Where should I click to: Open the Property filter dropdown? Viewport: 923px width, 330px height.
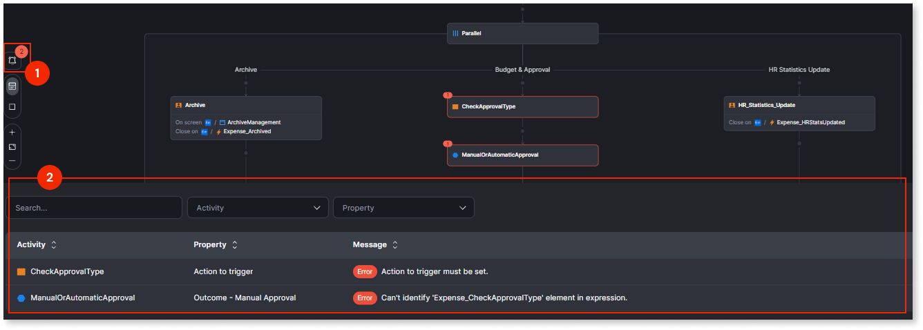(403, 208)
